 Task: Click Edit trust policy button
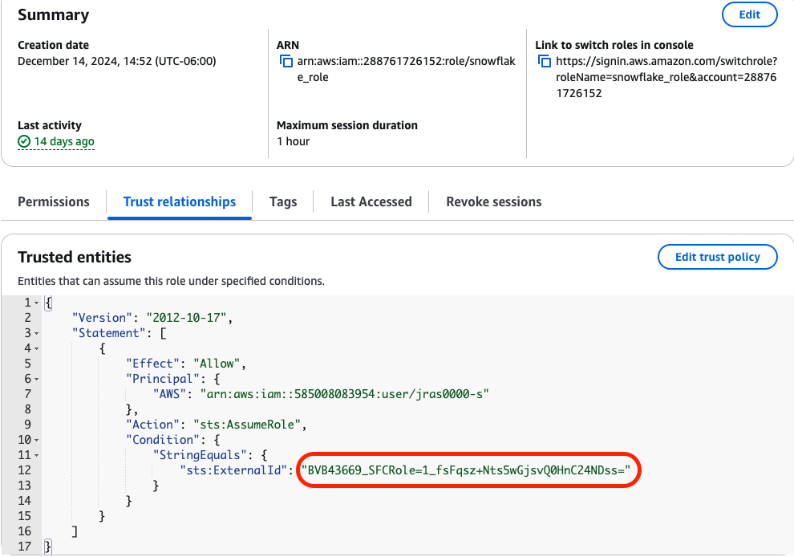point(717,257)
